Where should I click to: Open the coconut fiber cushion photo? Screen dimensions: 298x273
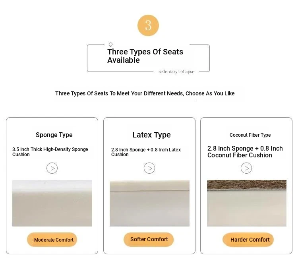coord(247,203)
